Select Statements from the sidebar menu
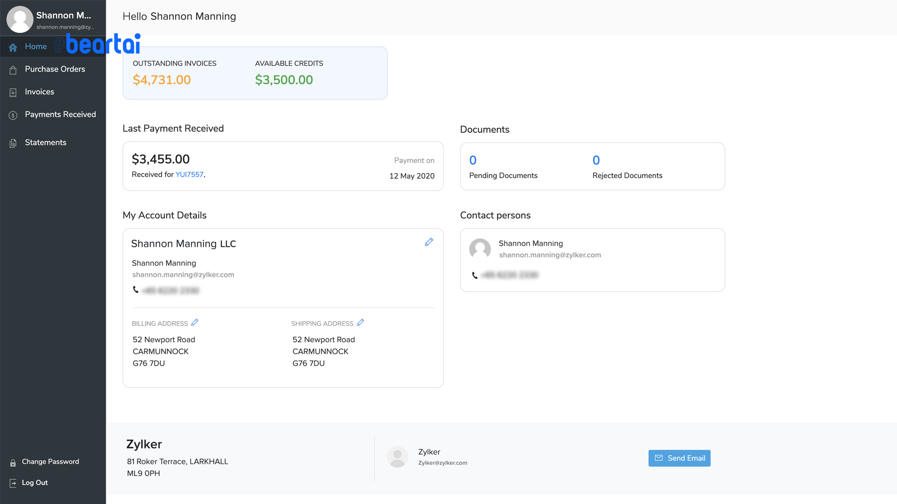 pyautogui.click(x=45, y=142)
